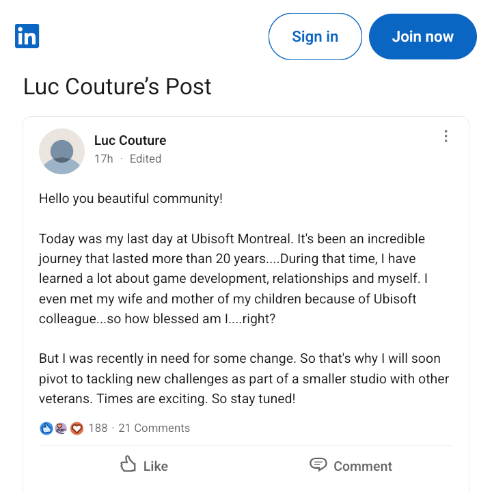Click the middle support reaction icon
492x492 pixels.
point(61,428)
